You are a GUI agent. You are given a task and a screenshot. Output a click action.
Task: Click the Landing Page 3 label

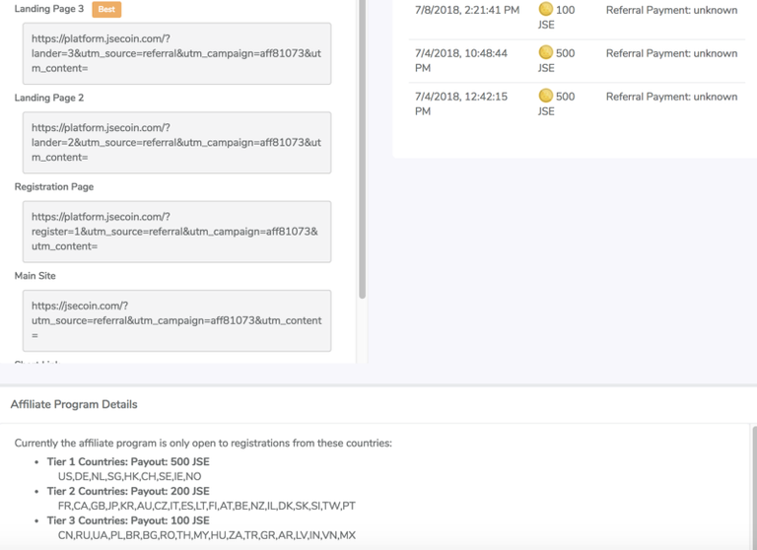(x=49, y=9)
